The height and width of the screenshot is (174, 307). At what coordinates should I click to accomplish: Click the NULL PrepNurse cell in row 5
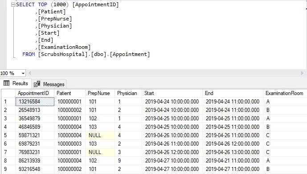(x=100, y=135)
